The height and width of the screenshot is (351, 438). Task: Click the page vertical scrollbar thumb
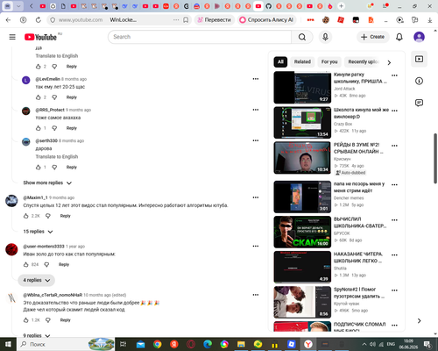tap(435, 158)
